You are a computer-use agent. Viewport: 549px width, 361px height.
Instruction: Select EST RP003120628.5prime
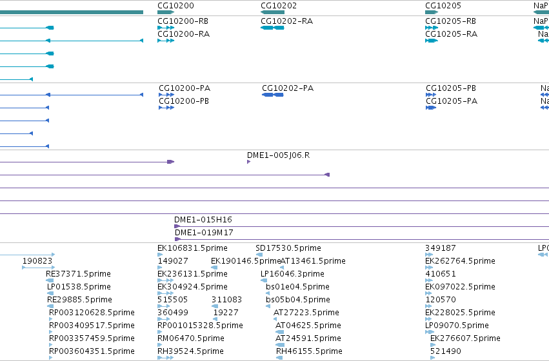(x=92, y=313)
